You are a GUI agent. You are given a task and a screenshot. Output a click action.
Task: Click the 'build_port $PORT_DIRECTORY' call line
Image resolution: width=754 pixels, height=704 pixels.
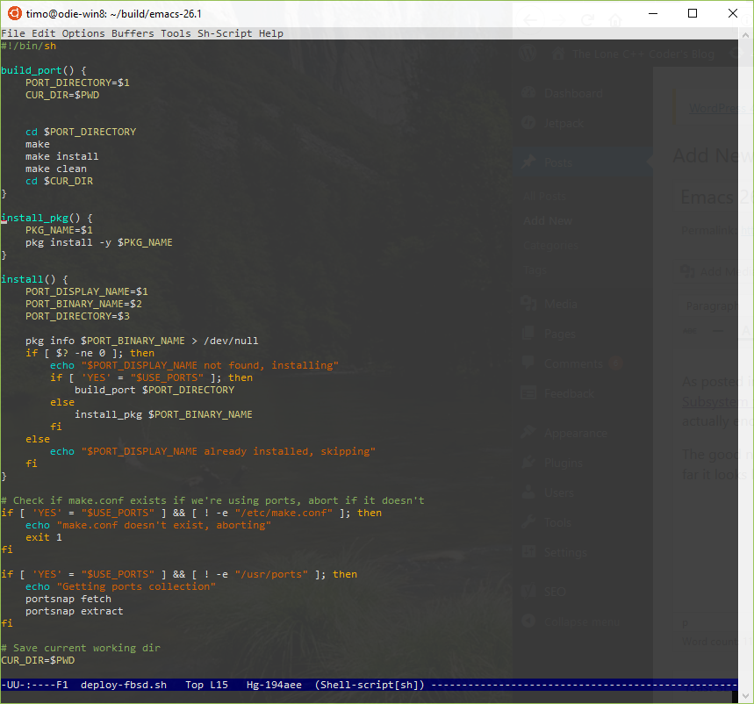click(x=154, y=390)
